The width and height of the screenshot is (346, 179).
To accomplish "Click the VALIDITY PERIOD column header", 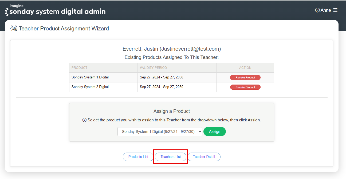I will point(153,68).
